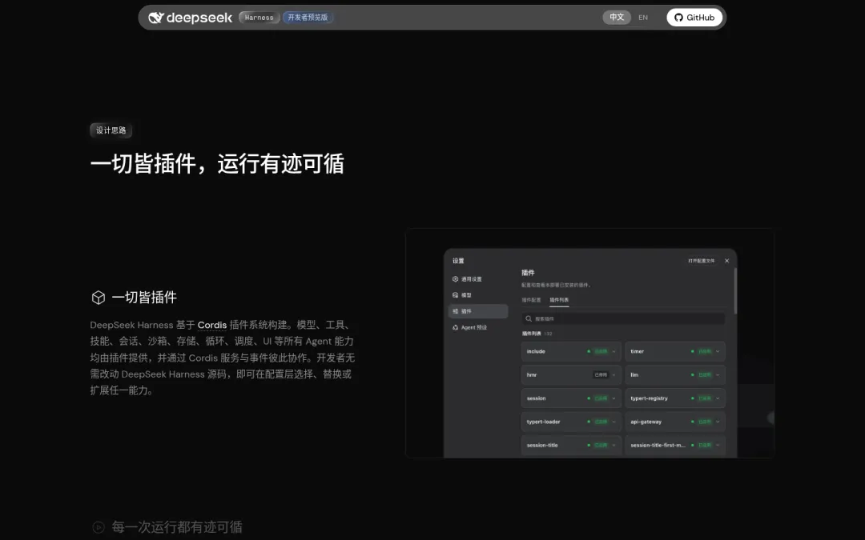Click the session-title-first-m... plugin name
The image size is (865, 540).
pos(658,446)
